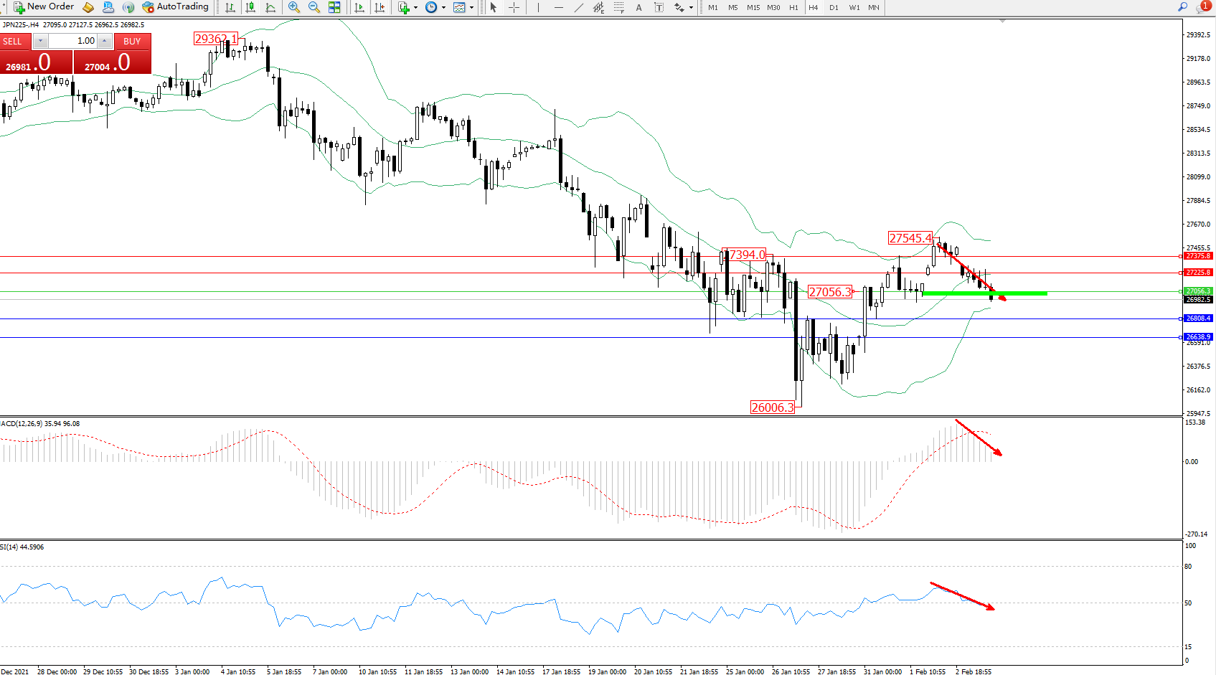The width and height of the screenshot is (1216, 675).
Task: Zoom in on the chart
Action: [x=294, y=7]
